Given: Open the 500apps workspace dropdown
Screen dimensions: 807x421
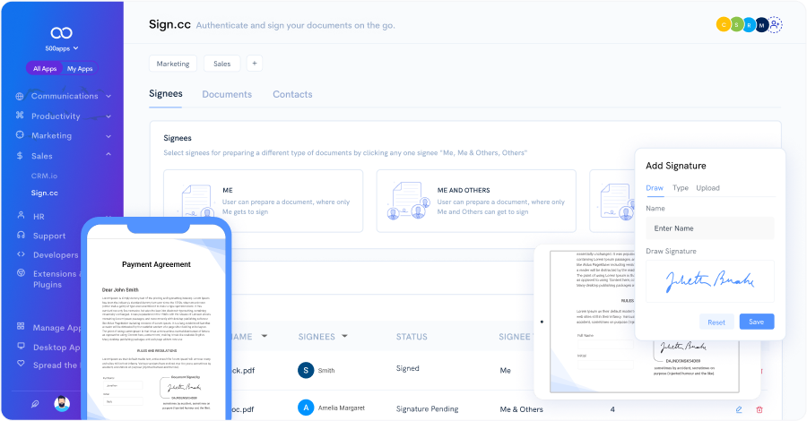Looking at the screenshot, I should click(61, 48).
